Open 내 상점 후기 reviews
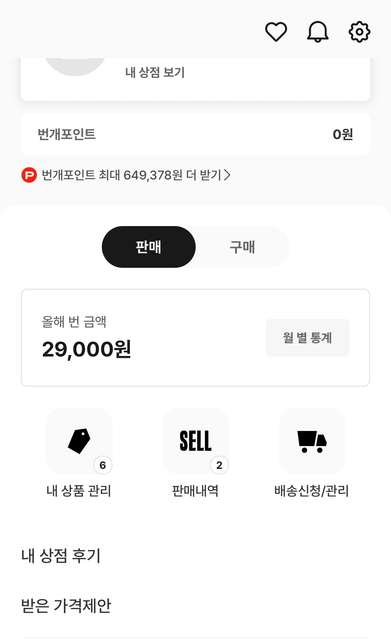 61,555
